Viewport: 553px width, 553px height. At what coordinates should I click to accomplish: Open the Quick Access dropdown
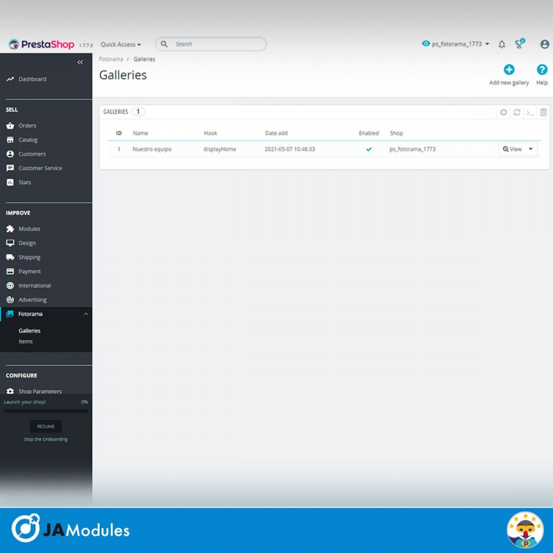pyautogui.click(x=121, y=45)
